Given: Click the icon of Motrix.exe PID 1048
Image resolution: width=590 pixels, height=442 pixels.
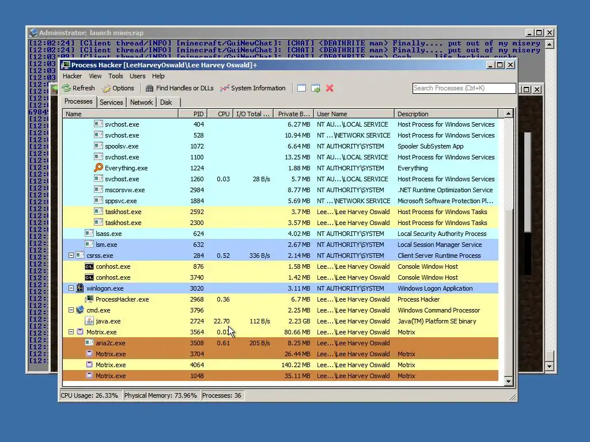Looking at the screenshot, I should coord(89,375).
